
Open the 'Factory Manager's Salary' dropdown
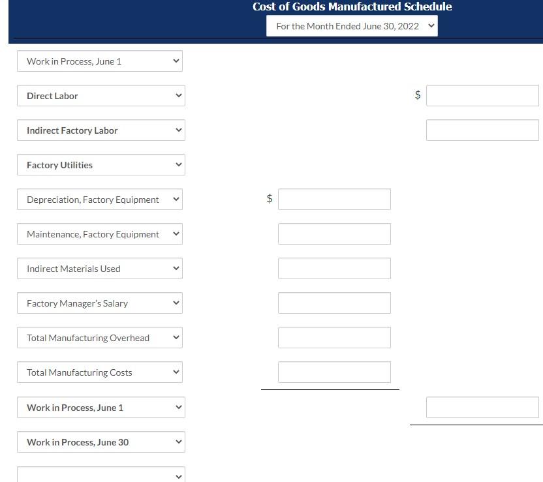pyautogui.click(x=99, y=303)
